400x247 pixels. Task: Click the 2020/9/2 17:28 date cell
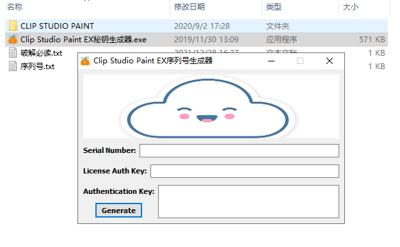[x=202, y=26]
